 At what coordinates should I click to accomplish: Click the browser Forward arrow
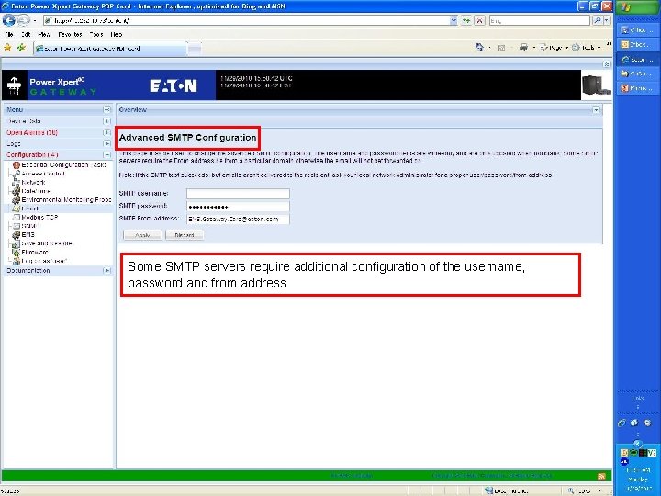click(24, 20)
